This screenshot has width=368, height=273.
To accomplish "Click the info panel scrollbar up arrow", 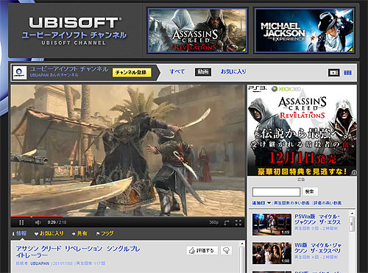I will 242,244.
